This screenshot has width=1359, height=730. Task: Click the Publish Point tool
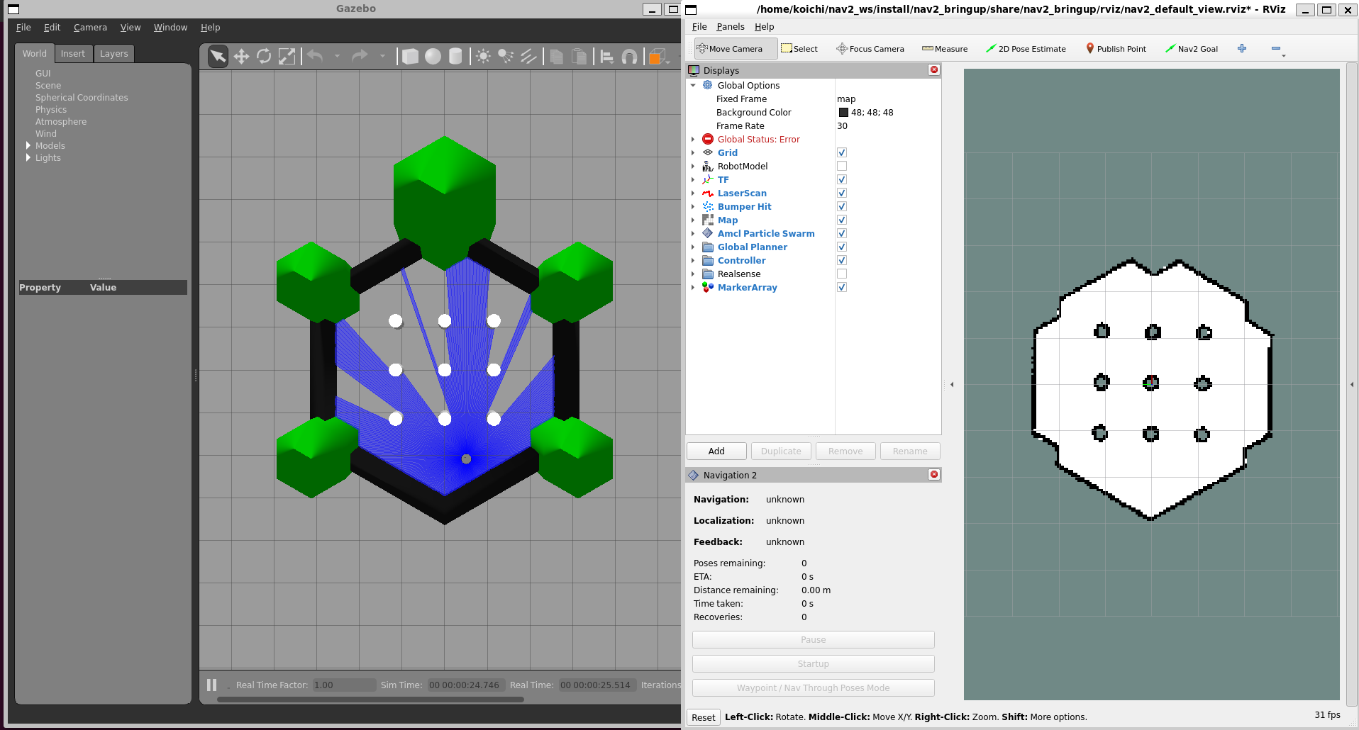pyautogui.click(x=1116, y=48)
